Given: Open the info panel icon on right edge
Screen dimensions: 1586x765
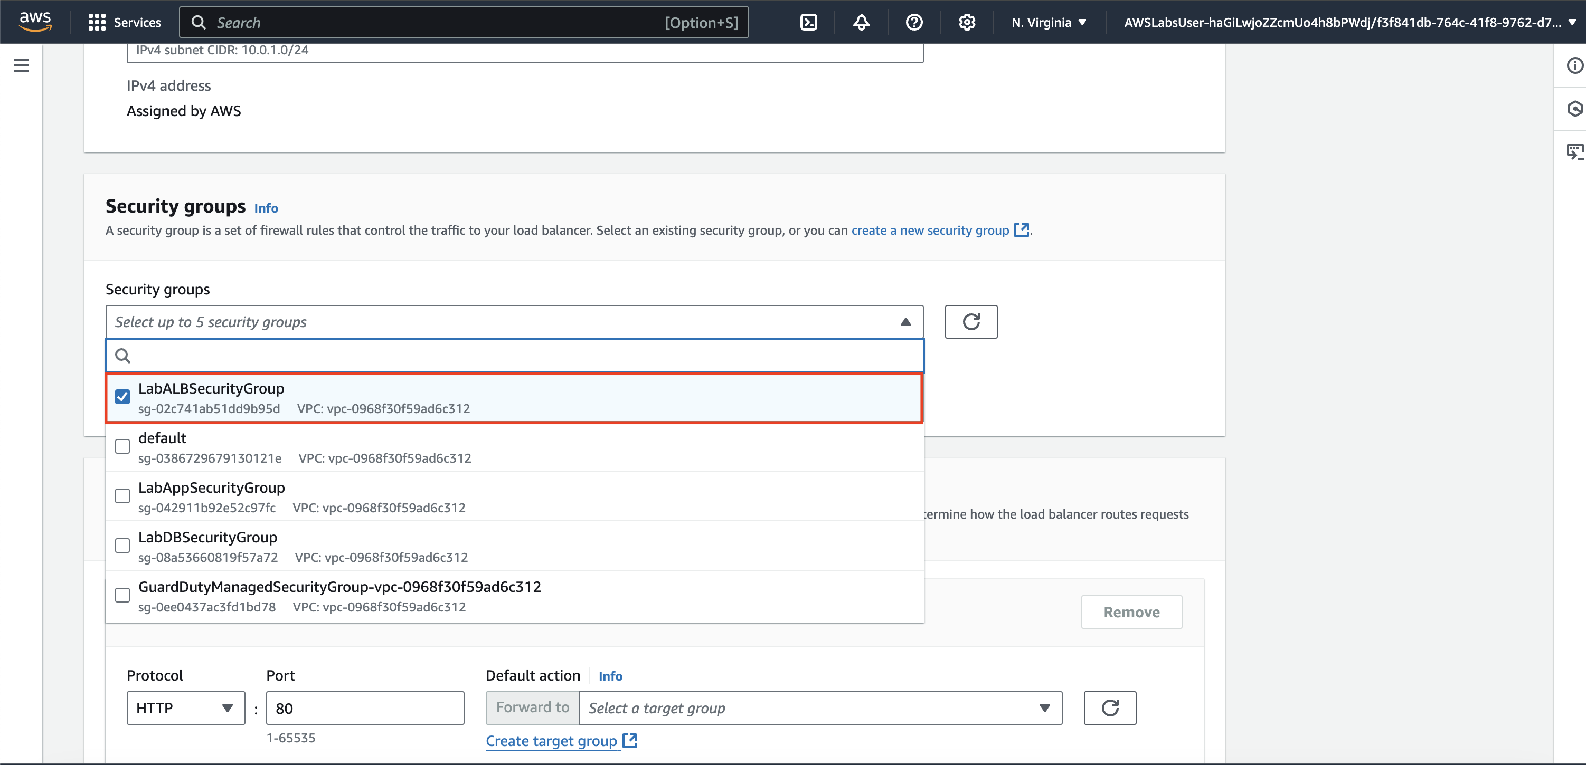Looking at the screenshot, I should [1574, 65].
